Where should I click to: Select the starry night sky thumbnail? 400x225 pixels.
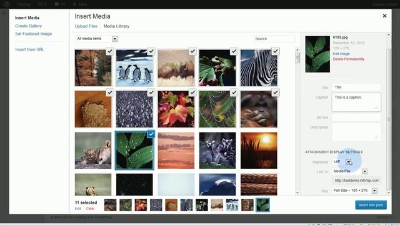click(134, 184)
